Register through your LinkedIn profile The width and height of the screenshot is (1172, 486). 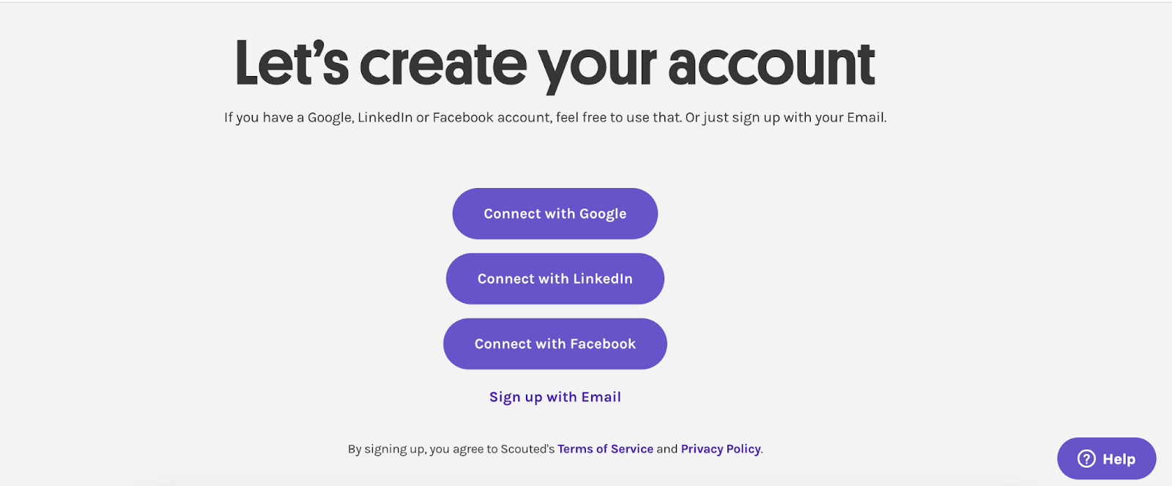(555, 279)
